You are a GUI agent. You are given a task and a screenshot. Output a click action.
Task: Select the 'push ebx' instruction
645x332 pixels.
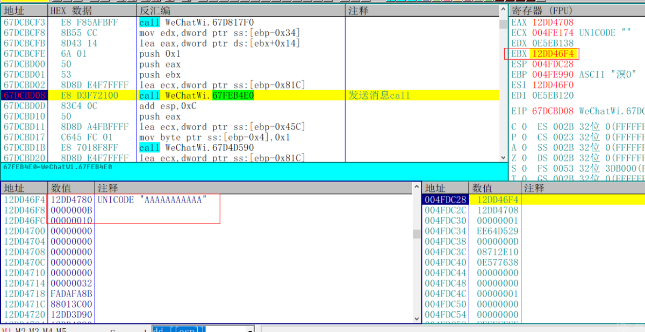(x=160, y=75)
